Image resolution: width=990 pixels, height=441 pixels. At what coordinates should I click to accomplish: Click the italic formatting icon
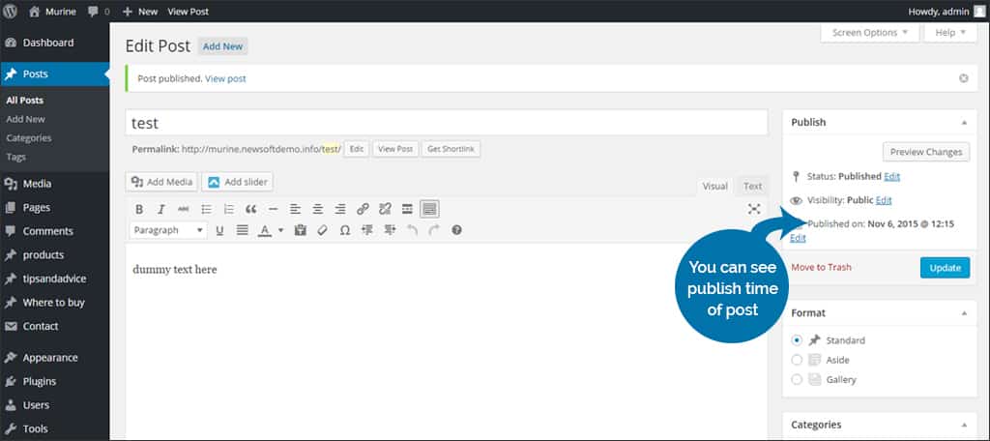tap(161, 209)
